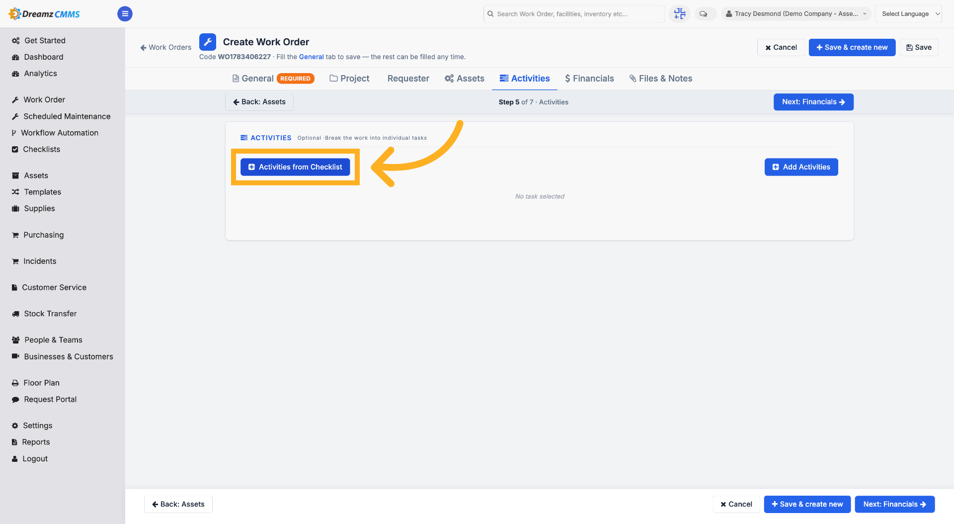Click the top Next: Financials button
The image size is (954, 524).
click(x=813, y=102)
